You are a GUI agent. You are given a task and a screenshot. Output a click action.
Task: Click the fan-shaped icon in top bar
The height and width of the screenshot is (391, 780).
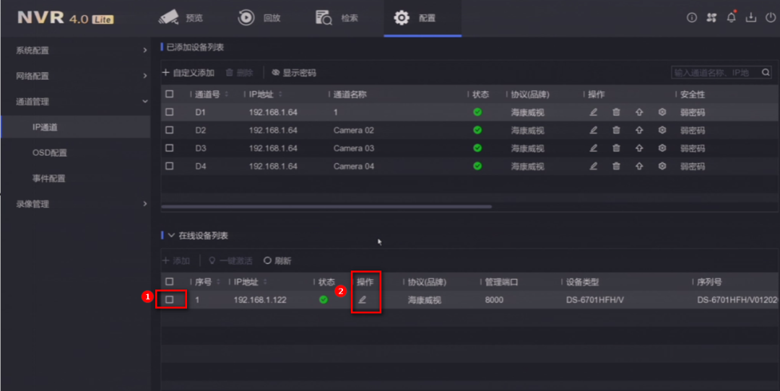[711, 17]
